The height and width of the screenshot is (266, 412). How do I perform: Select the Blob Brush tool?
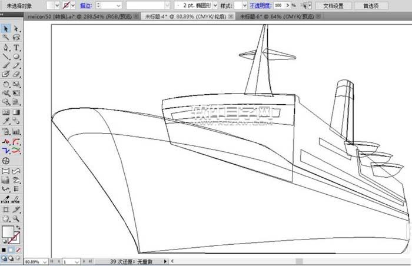(x=6, y=74)
